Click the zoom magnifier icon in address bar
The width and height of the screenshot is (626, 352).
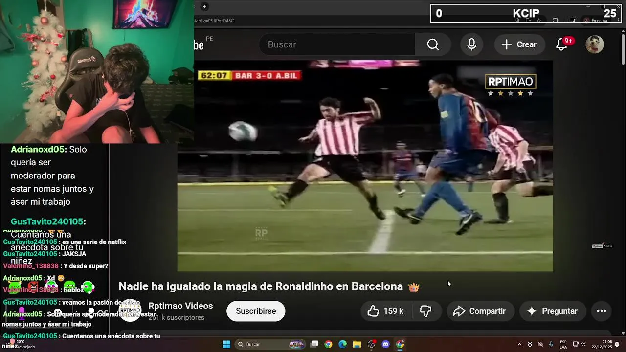coord(517,20)
